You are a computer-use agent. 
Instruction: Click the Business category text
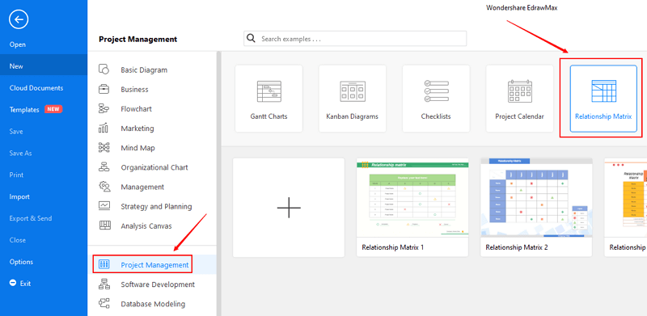(134, 89)
